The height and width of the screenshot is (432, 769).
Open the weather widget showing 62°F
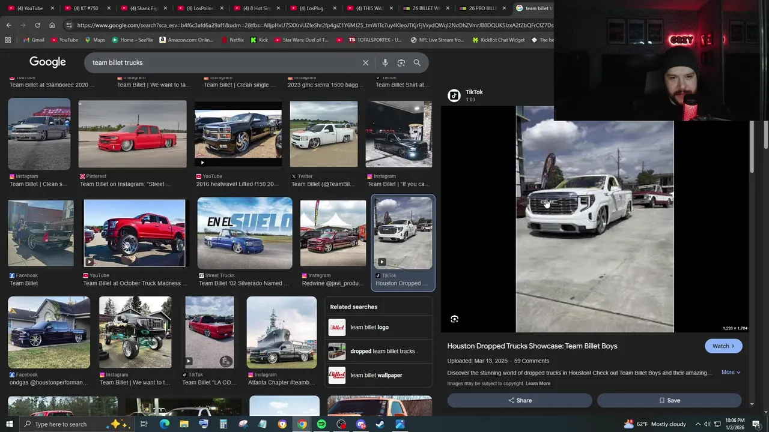655,424
